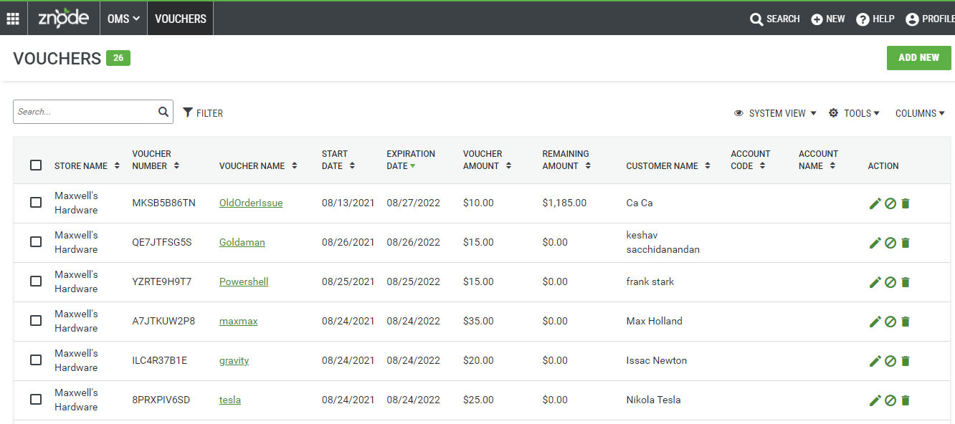This screenshot has width=955, height=424.
Task: Sort by Store Name column
Action: tap(86, 166)
